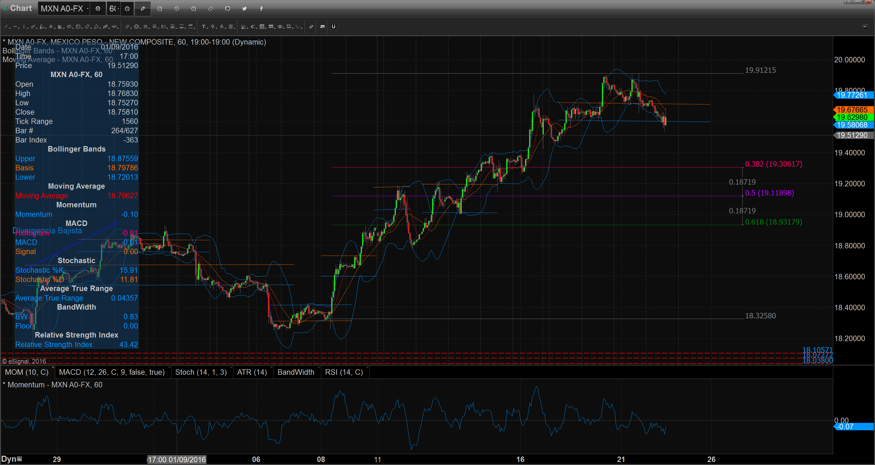Click the time template clock icon
Viewport: 875px width, 465px height.
(x=127, y=9)
